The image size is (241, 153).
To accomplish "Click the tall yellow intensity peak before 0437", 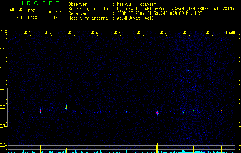I will coord(157,148).
